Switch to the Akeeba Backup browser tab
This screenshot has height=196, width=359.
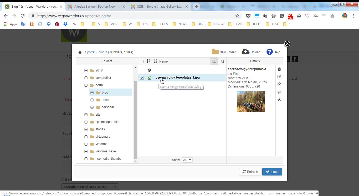[96, 7]
